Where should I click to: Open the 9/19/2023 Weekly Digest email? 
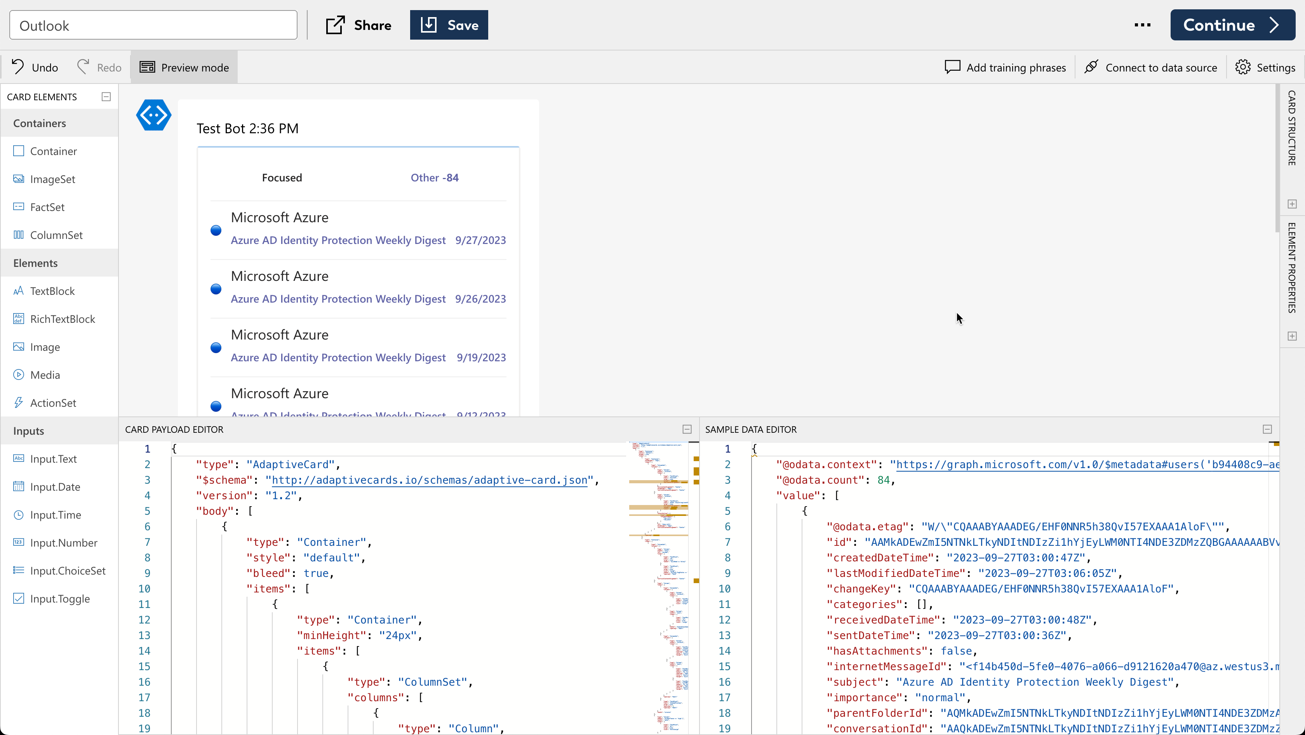click(x=358, y=347)
